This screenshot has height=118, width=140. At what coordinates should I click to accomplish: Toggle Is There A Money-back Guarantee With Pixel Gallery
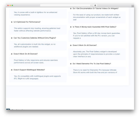tap(94, 27)
